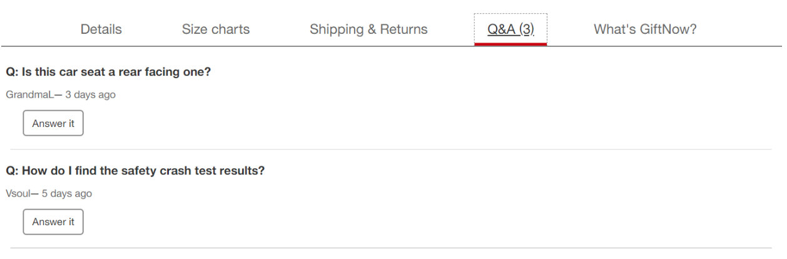Click the gray border line under the tab strip

coord(250,46)
